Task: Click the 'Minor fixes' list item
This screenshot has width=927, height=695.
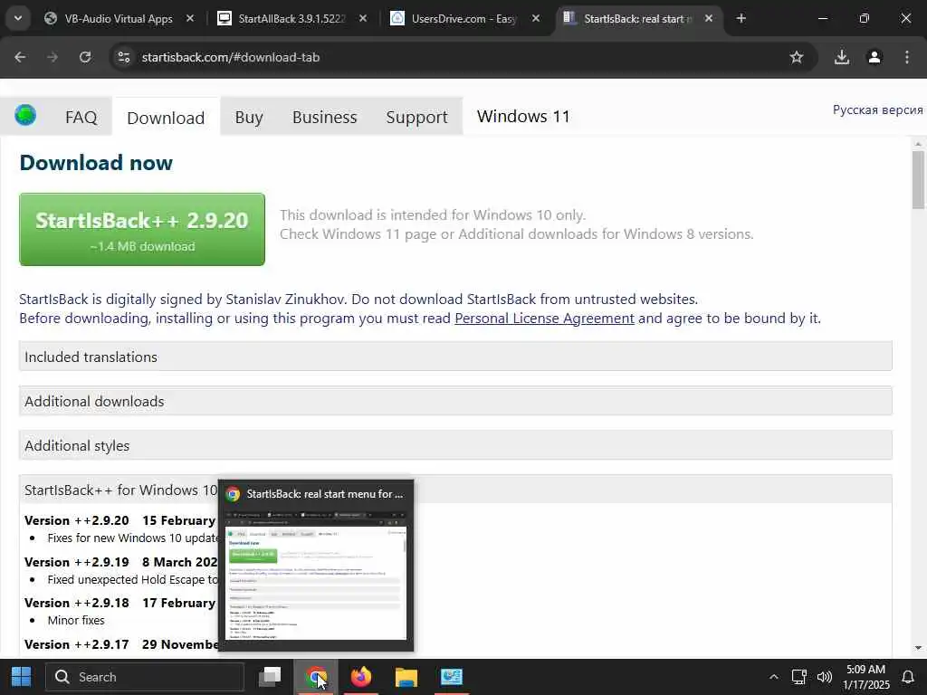Action: 76,621
